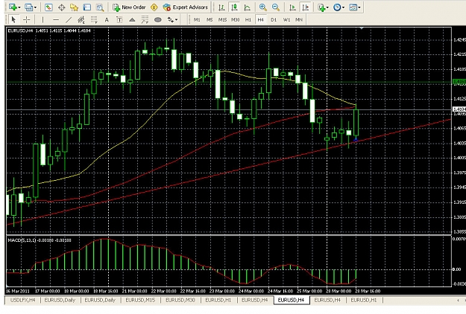Screen dimensions: 466x314
Task: Open the Arrows objects tool
Action: pyautogui.click(x=170, y=20)
